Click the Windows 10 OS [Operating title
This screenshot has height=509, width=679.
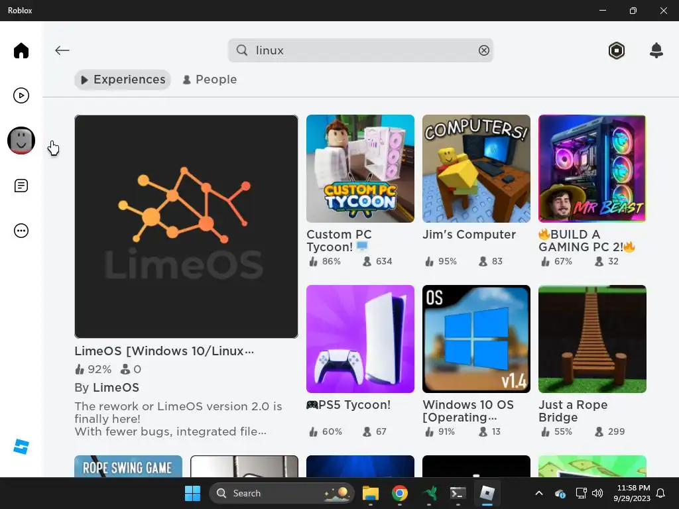pos(467,411)
